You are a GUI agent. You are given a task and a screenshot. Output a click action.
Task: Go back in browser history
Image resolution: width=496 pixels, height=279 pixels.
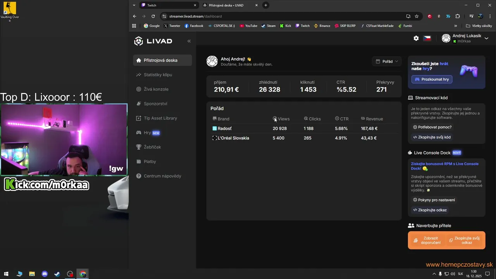click(x=134, y=16)
